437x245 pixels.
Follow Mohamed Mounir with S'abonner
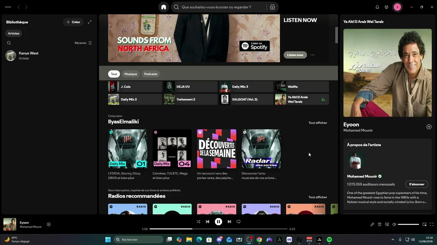click(417, 184)
